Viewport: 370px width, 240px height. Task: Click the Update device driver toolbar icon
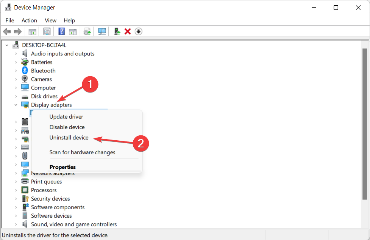[x=117, y=31]
